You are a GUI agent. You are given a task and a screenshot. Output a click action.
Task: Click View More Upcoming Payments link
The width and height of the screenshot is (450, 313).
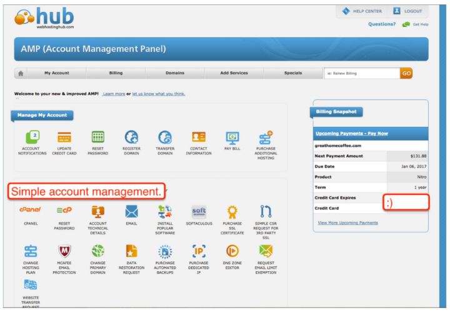click(x=348, y=222)
